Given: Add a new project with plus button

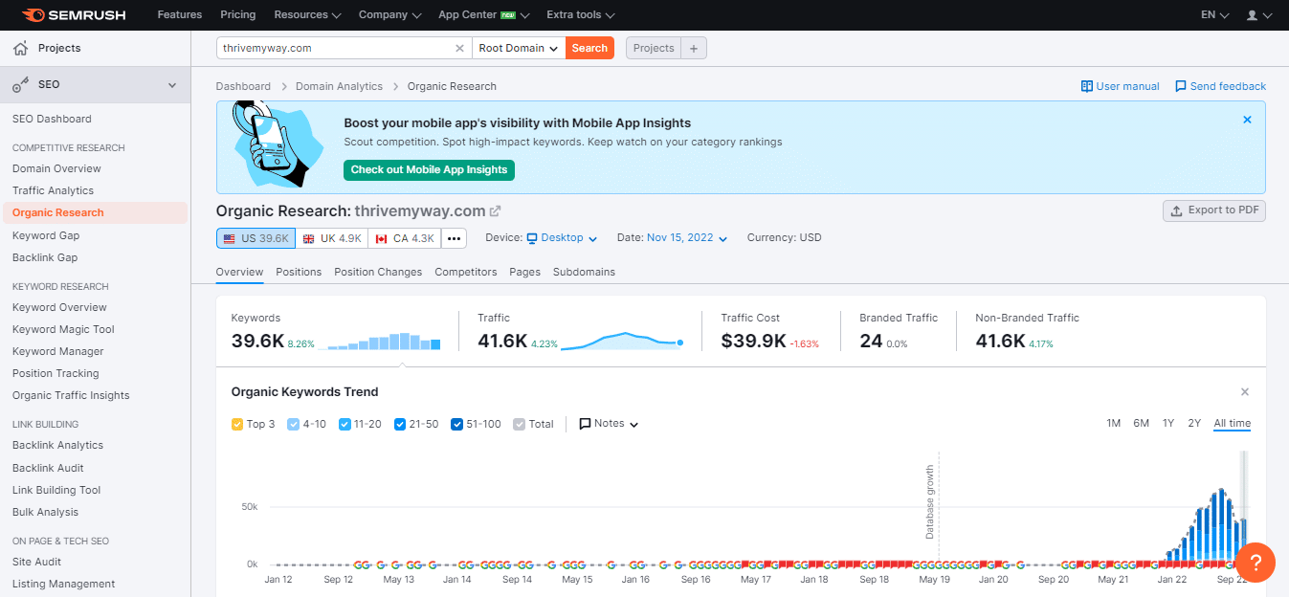Looking at the screenshot, I should click(x=694, y=48).
